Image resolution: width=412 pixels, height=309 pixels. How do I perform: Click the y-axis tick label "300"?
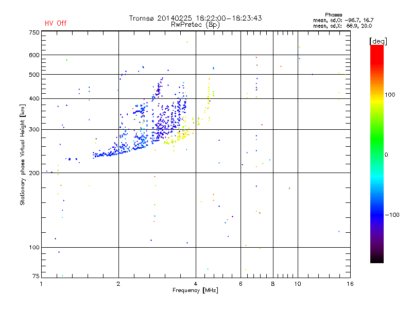click(x=34, y=129)
